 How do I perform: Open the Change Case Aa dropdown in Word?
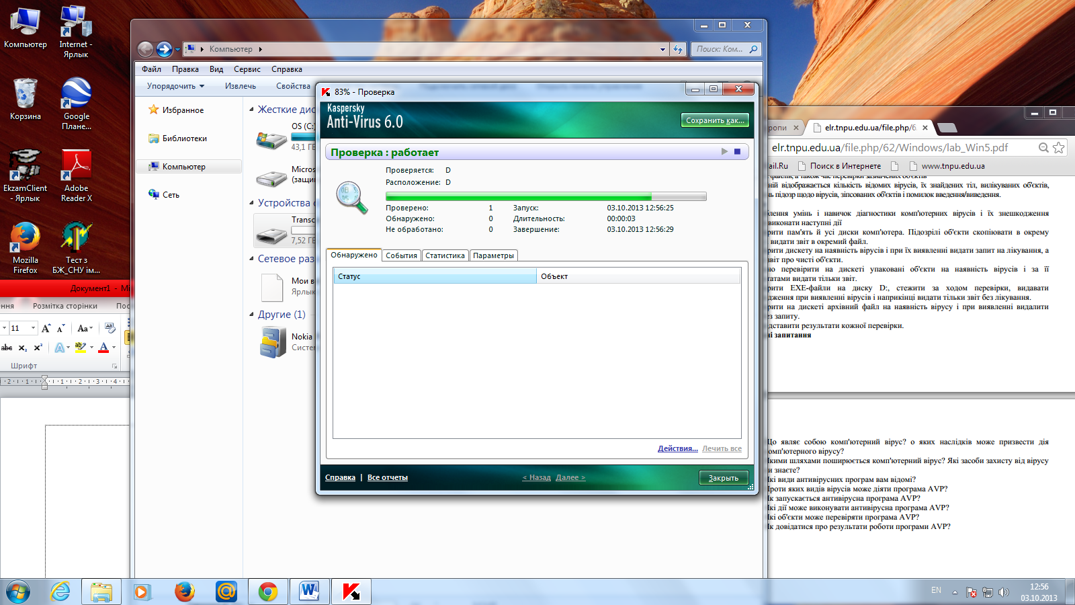click(84, 328)
